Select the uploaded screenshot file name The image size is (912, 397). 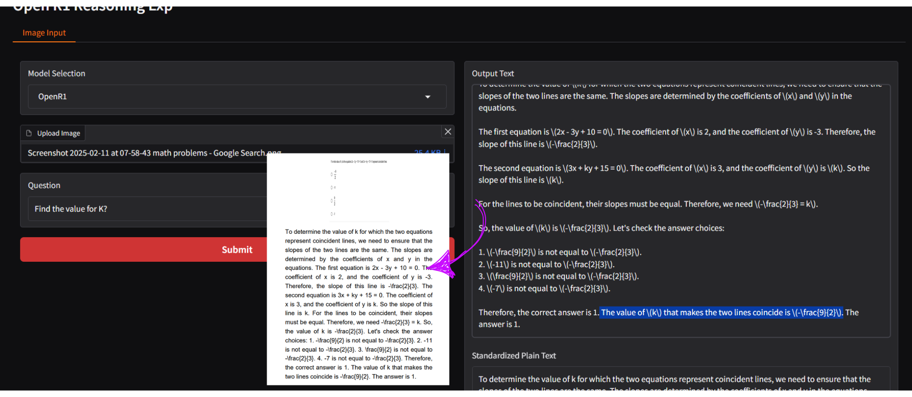(x=144, y=153)
